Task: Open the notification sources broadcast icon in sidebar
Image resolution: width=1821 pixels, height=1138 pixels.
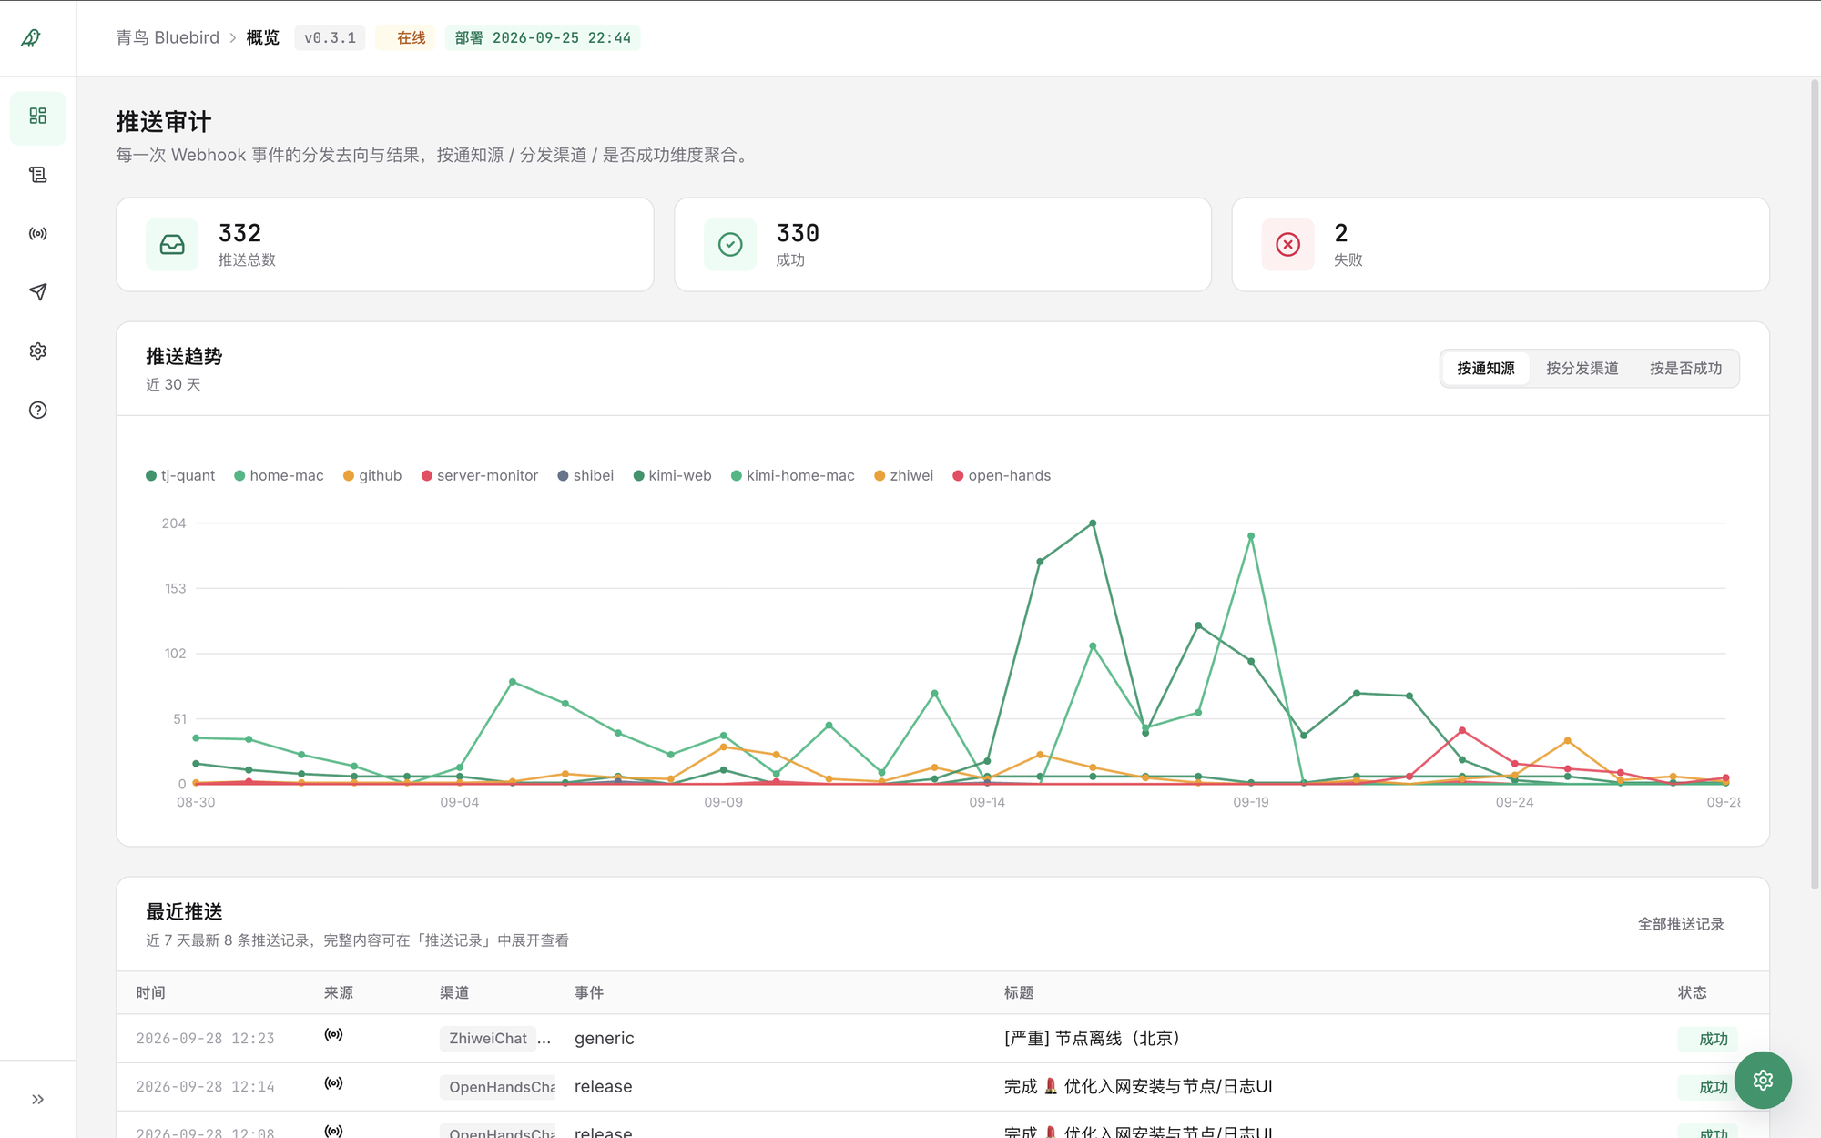Action: tap(37, 234)
